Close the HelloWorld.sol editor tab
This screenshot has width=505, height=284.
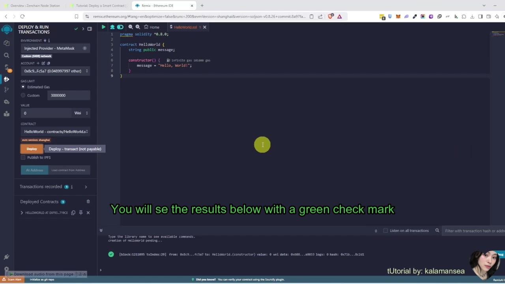[205, 27]
